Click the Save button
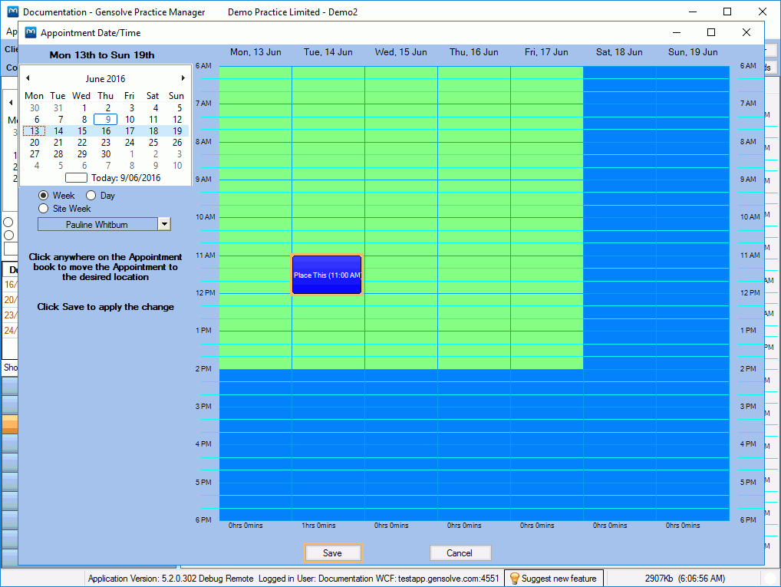 coord(332,553)
